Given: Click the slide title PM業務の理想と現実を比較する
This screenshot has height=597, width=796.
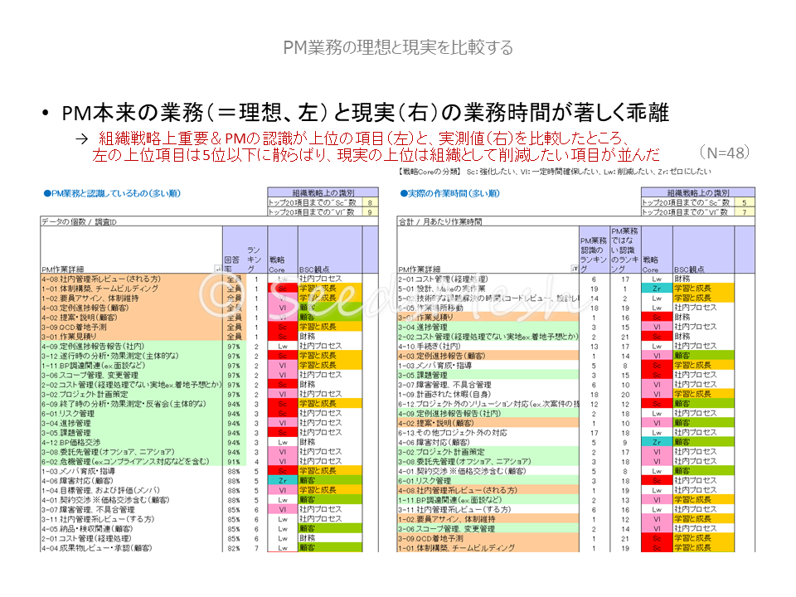Looking at the screenshot, I should pos(398,47).
